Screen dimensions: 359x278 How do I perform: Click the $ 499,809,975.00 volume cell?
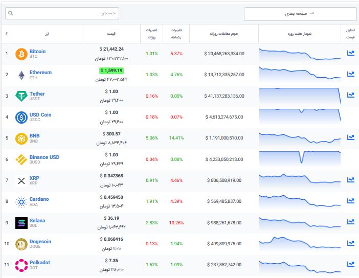(224, 244)
